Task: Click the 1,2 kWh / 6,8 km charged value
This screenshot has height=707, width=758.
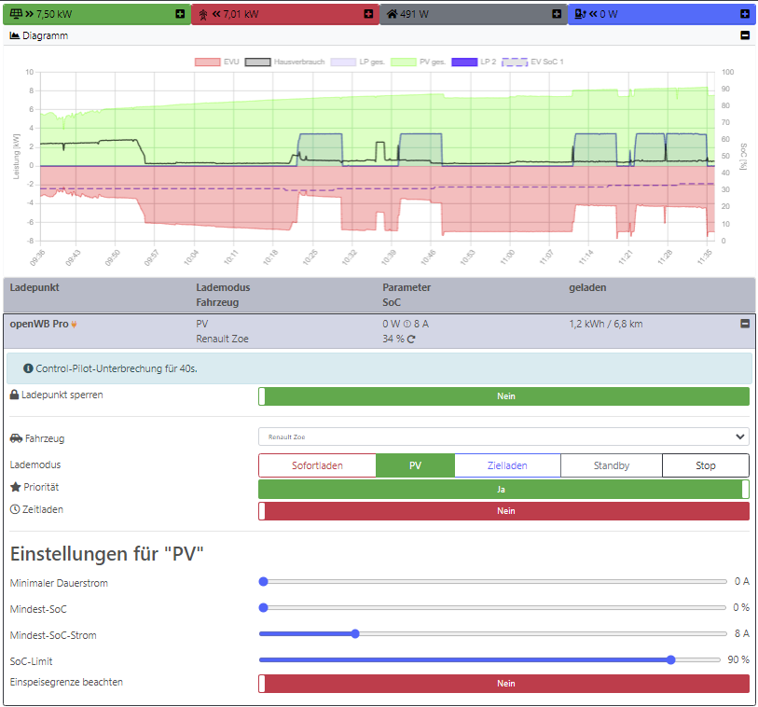Action: pyautogui.click(x=606, y=324)
